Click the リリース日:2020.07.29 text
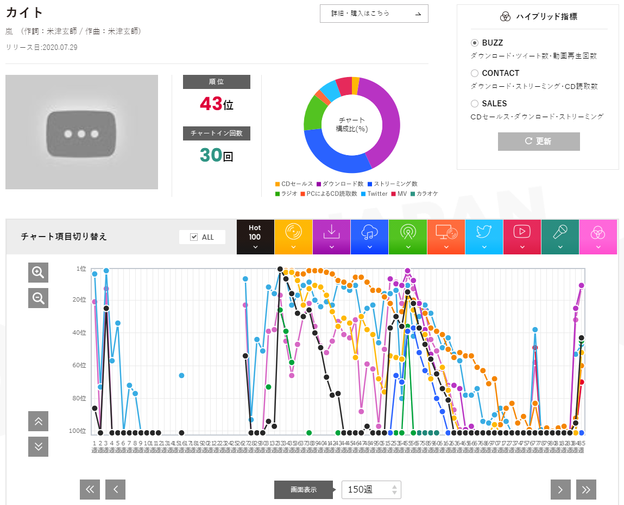Screen dimensions: 624x505 [41, 47]
